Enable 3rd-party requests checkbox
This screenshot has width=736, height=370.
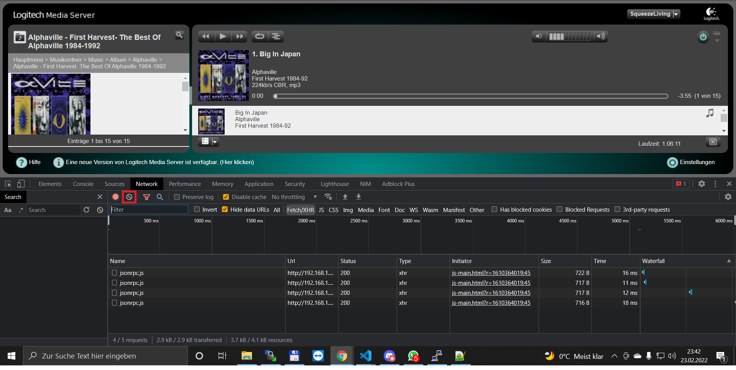coord(617,209)
